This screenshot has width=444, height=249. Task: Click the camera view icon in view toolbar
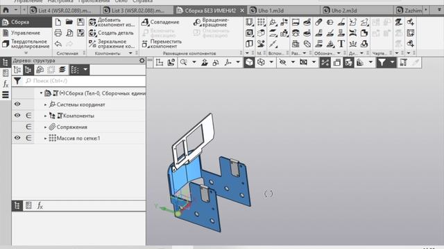(x=304, y=62)
